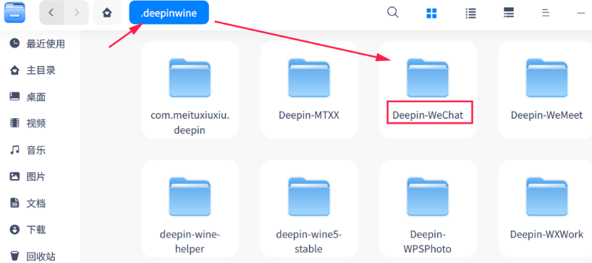Click the Deepin-WeMeet name label
This screenshot has height=263, width=592.
(x=546, y=115)
